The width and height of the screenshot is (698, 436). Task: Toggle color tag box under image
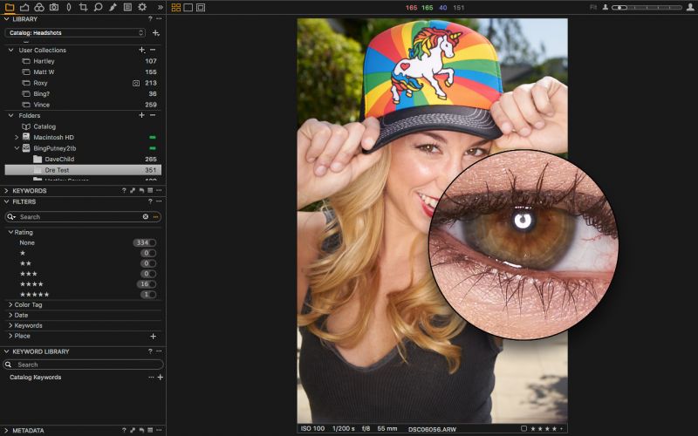(523, 428)
